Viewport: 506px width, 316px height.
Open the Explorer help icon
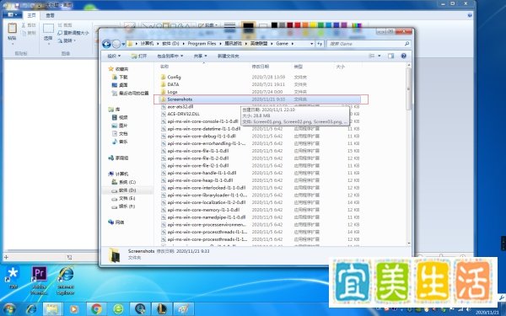[x=403, y=56]
